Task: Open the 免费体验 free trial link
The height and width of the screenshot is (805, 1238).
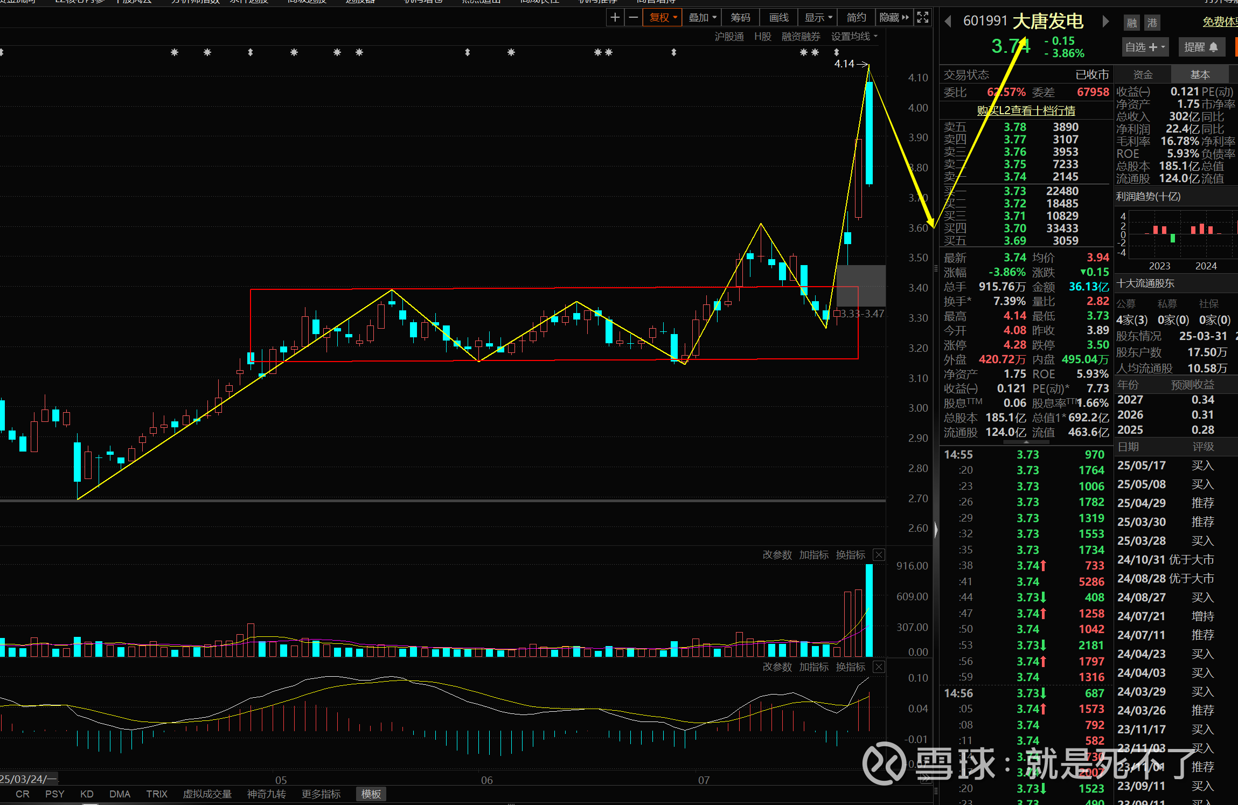Action: pos(1220,22)
